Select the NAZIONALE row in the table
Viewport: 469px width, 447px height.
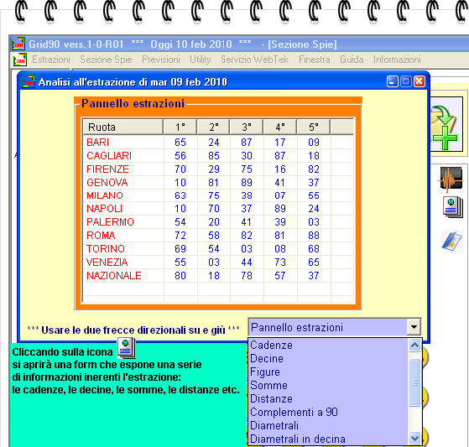[x=218, y=275]
